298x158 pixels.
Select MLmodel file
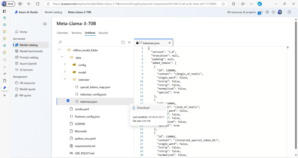coord(81,131)
